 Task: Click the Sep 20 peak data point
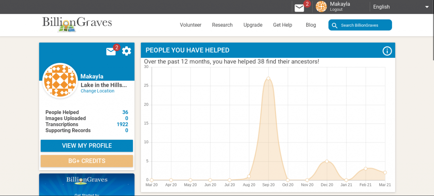tap(268, 78)
